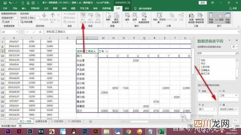
Task: Open Fields, Items & Sets (字段、项目和集)
Action: pyautogui.click(x=159, y=18)
